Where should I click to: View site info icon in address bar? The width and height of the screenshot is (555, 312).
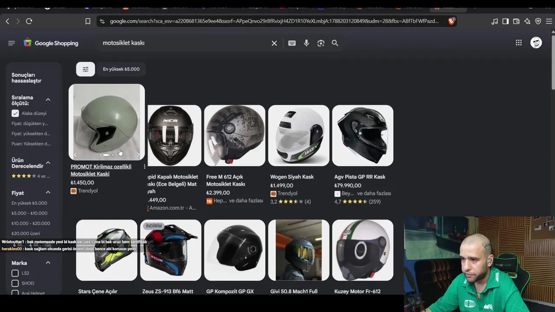pos(102,21)
